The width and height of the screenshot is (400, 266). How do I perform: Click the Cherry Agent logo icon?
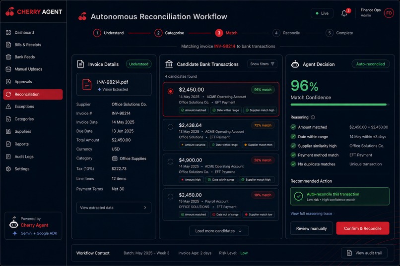(x=10, y=11)
